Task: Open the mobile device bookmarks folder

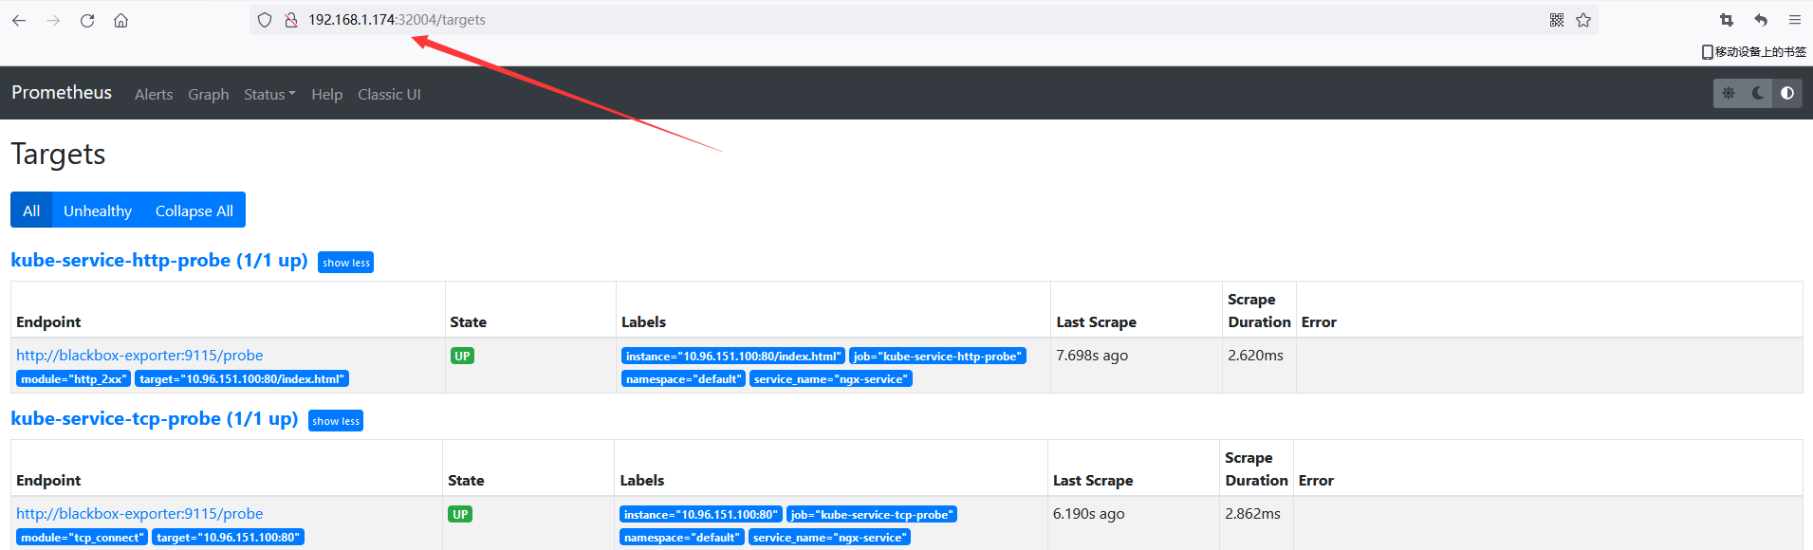Action: [1754, 52]
